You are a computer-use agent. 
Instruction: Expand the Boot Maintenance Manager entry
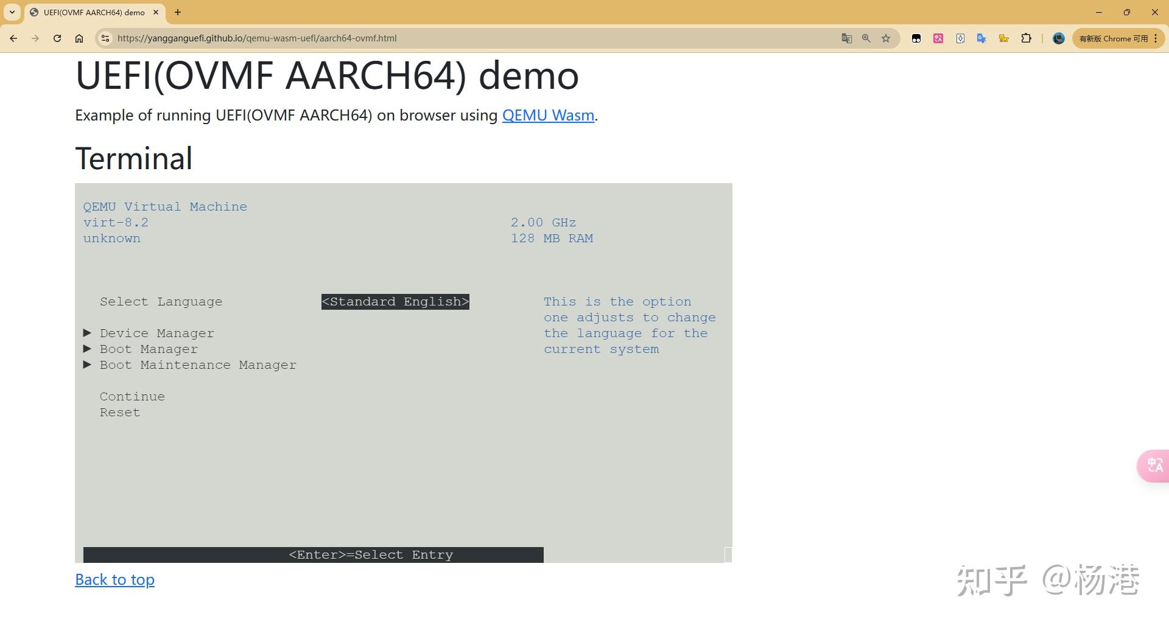tap(198, 365)
